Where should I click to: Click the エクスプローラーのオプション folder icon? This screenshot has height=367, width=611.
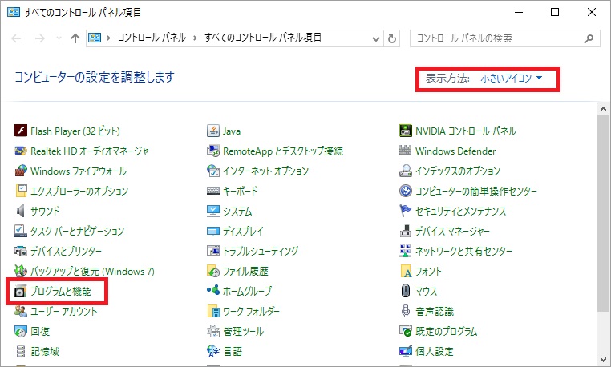(21, 191)
